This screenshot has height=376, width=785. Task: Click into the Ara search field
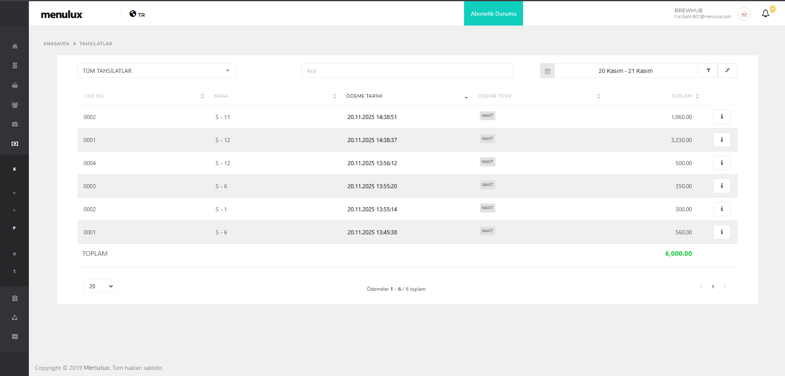(x=407, y=71)
